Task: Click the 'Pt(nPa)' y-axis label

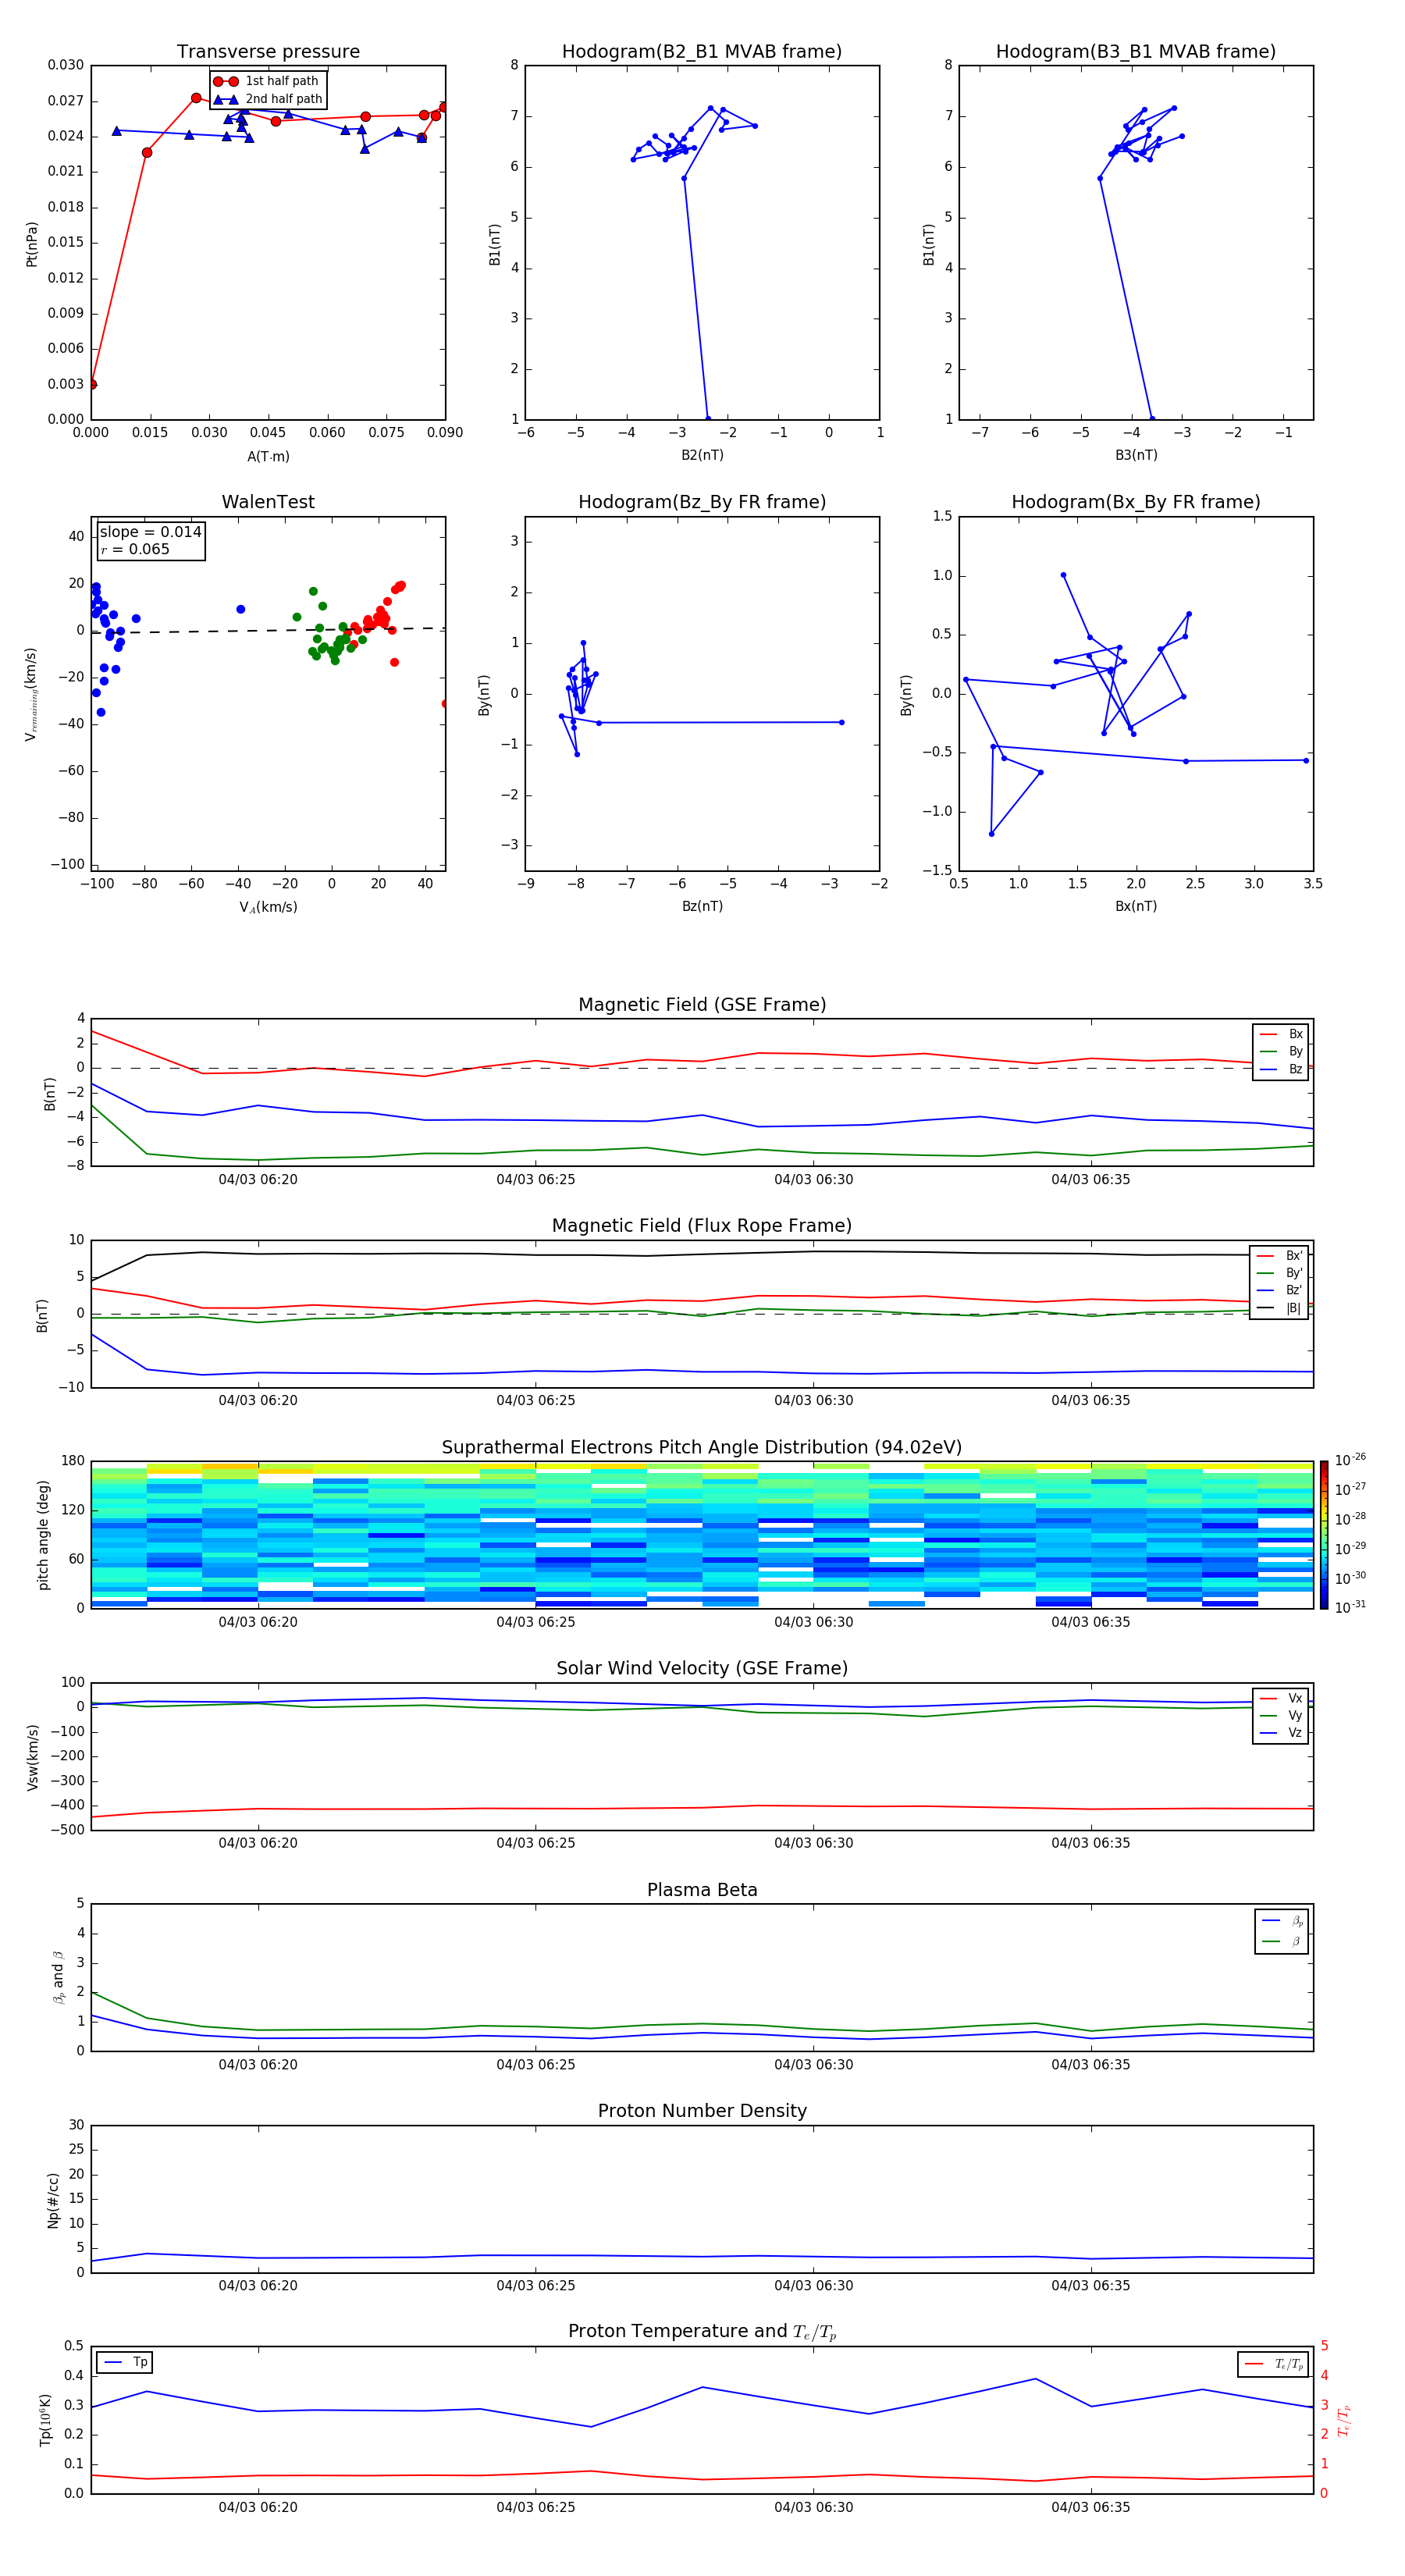Action: click(32, 244)
